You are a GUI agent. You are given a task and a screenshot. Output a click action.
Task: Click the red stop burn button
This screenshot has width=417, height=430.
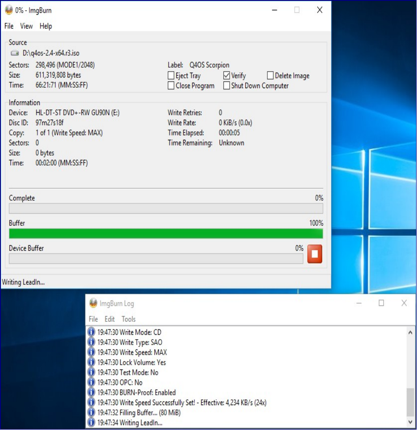coord(315,254)
